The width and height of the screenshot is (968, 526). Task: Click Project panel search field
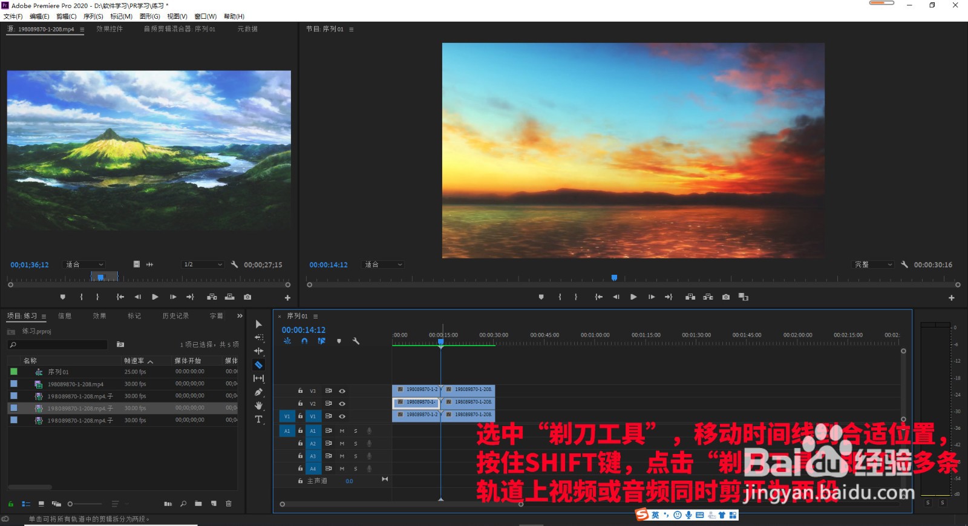click(x=57, y=344)
